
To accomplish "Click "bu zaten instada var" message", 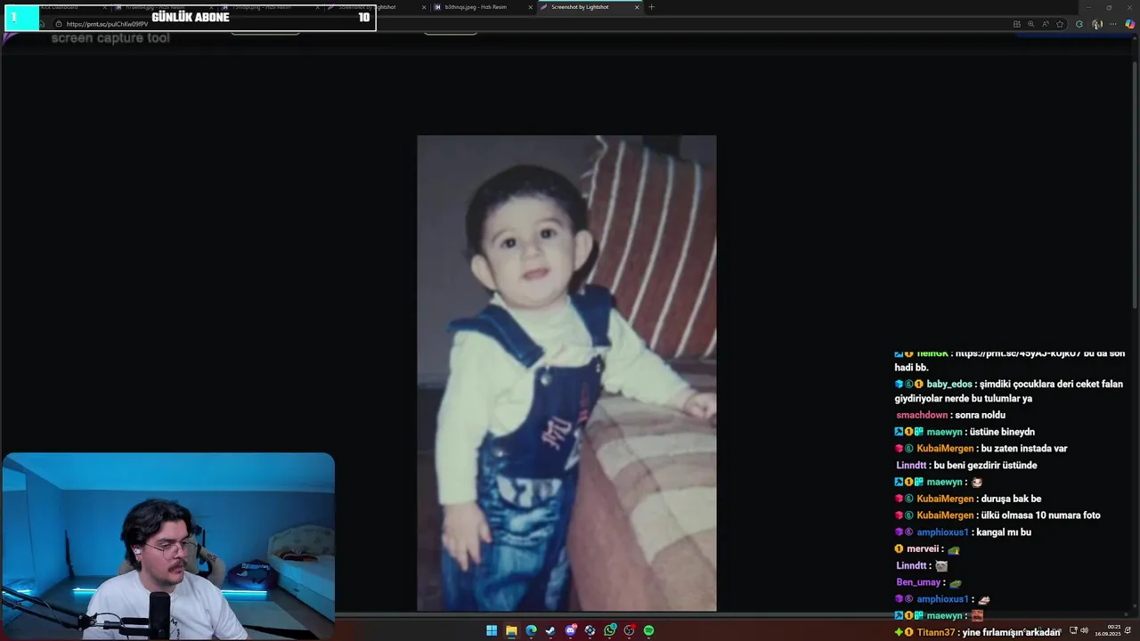I will 1024,449.
